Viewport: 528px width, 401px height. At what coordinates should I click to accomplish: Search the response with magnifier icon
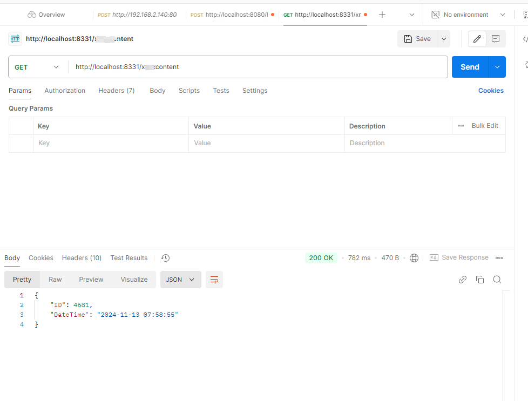tap(497, 280)
